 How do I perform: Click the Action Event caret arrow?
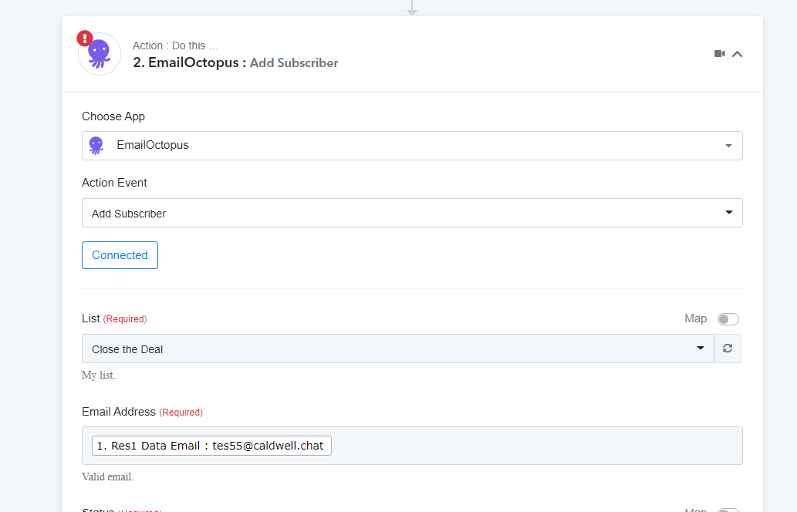pos(729,212)
